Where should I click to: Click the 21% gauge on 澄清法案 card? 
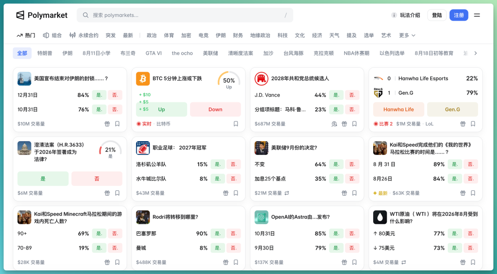point(110,150)
